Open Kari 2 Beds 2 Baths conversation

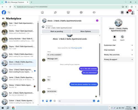18,94
